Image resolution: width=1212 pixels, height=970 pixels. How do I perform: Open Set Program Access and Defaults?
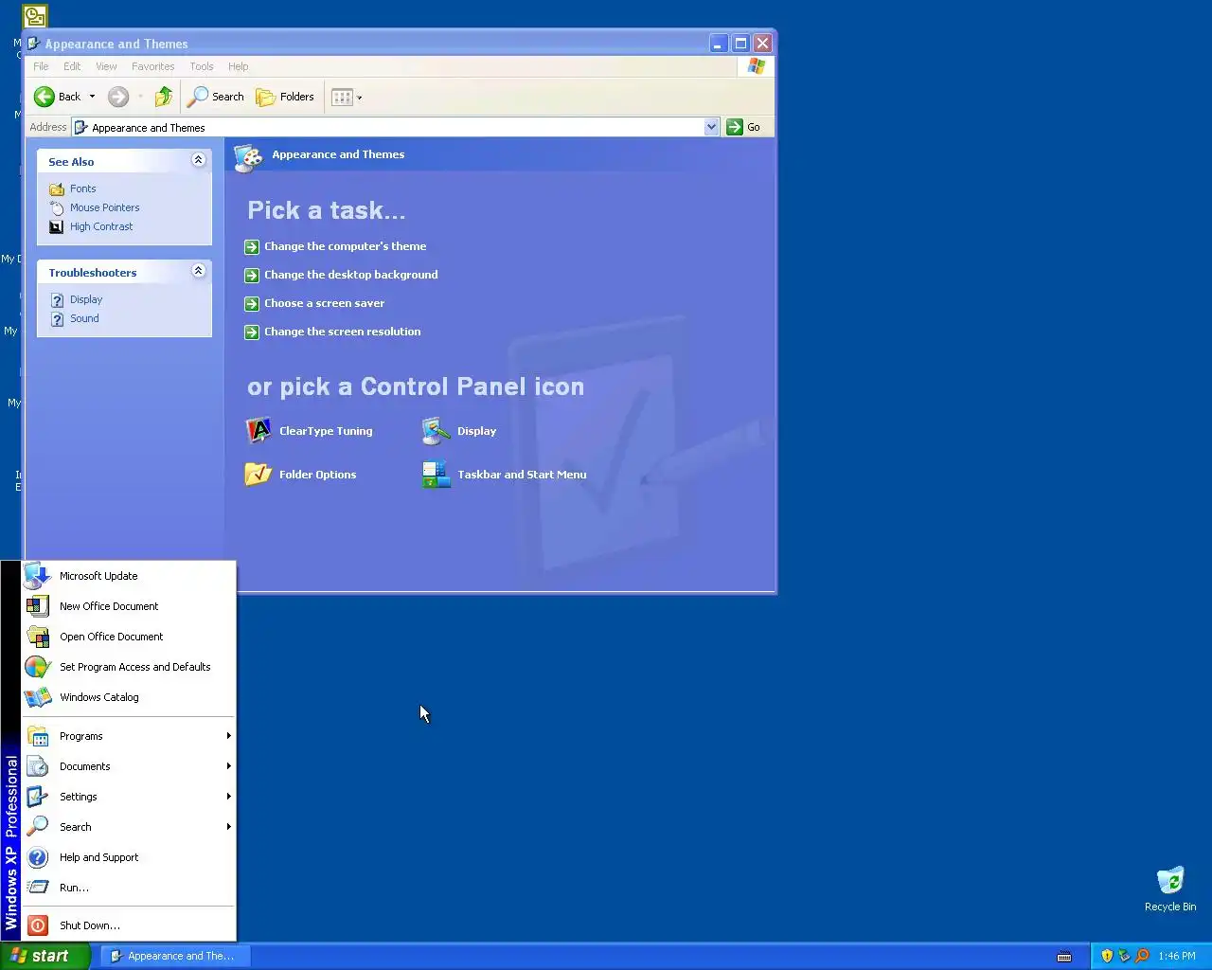pyautogui.click(x=129, y=667)
